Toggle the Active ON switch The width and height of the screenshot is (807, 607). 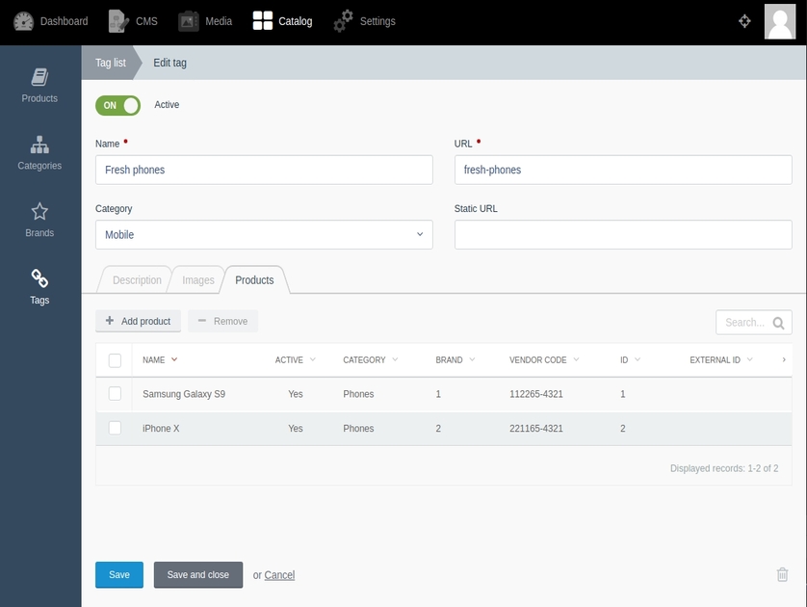pyautogui.click(x=117, y=106)
